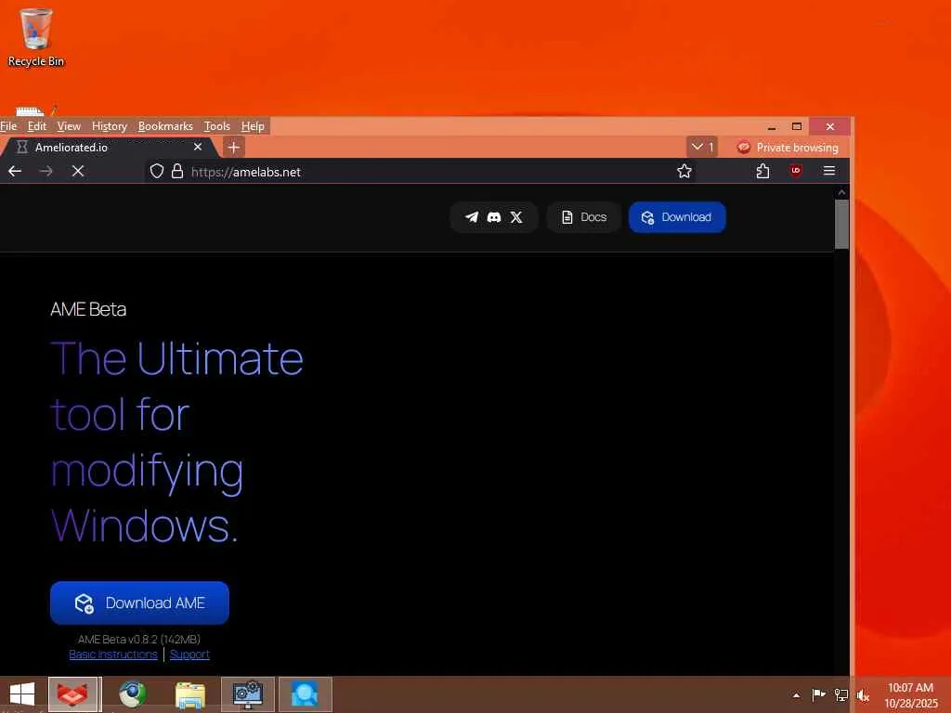
Task: Open the Windows Start menu
Action: 22,694
